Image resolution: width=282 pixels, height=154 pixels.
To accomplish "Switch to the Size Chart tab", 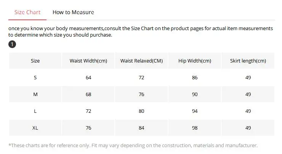I will point(27,12).
